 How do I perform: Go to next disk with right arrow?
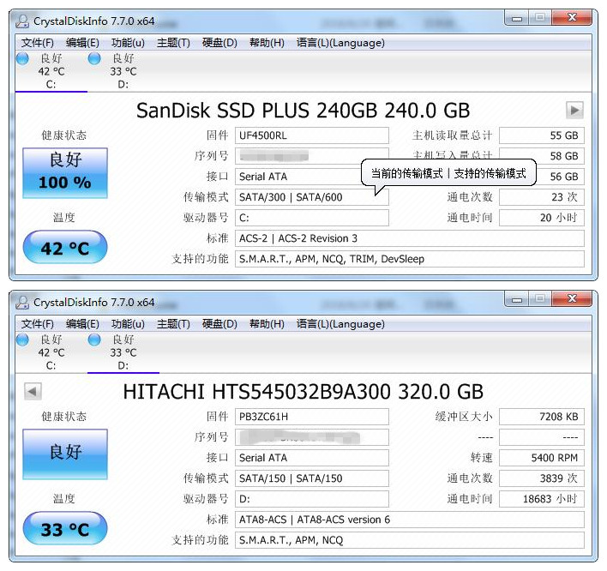pos(574,111)
